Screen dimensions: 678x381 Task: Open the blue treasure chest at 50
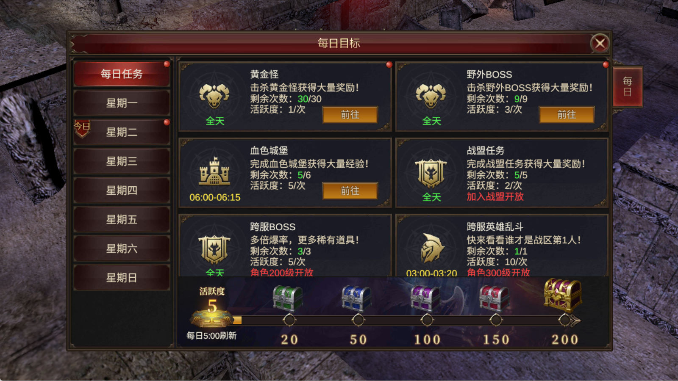[x=356, y=298]
